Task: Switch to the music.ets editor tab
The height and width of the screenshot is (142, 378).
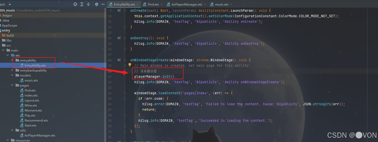Action: [x=222, y=4]
